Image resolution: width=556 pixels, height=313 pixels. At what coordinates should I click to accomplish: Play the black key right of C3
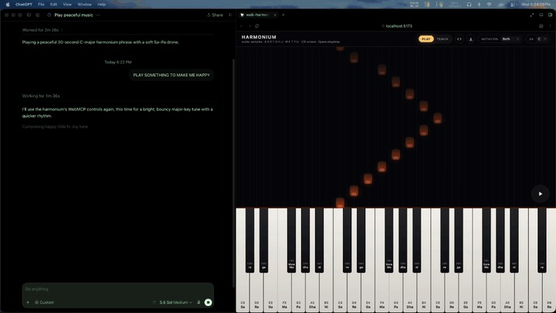click(249, 241)
